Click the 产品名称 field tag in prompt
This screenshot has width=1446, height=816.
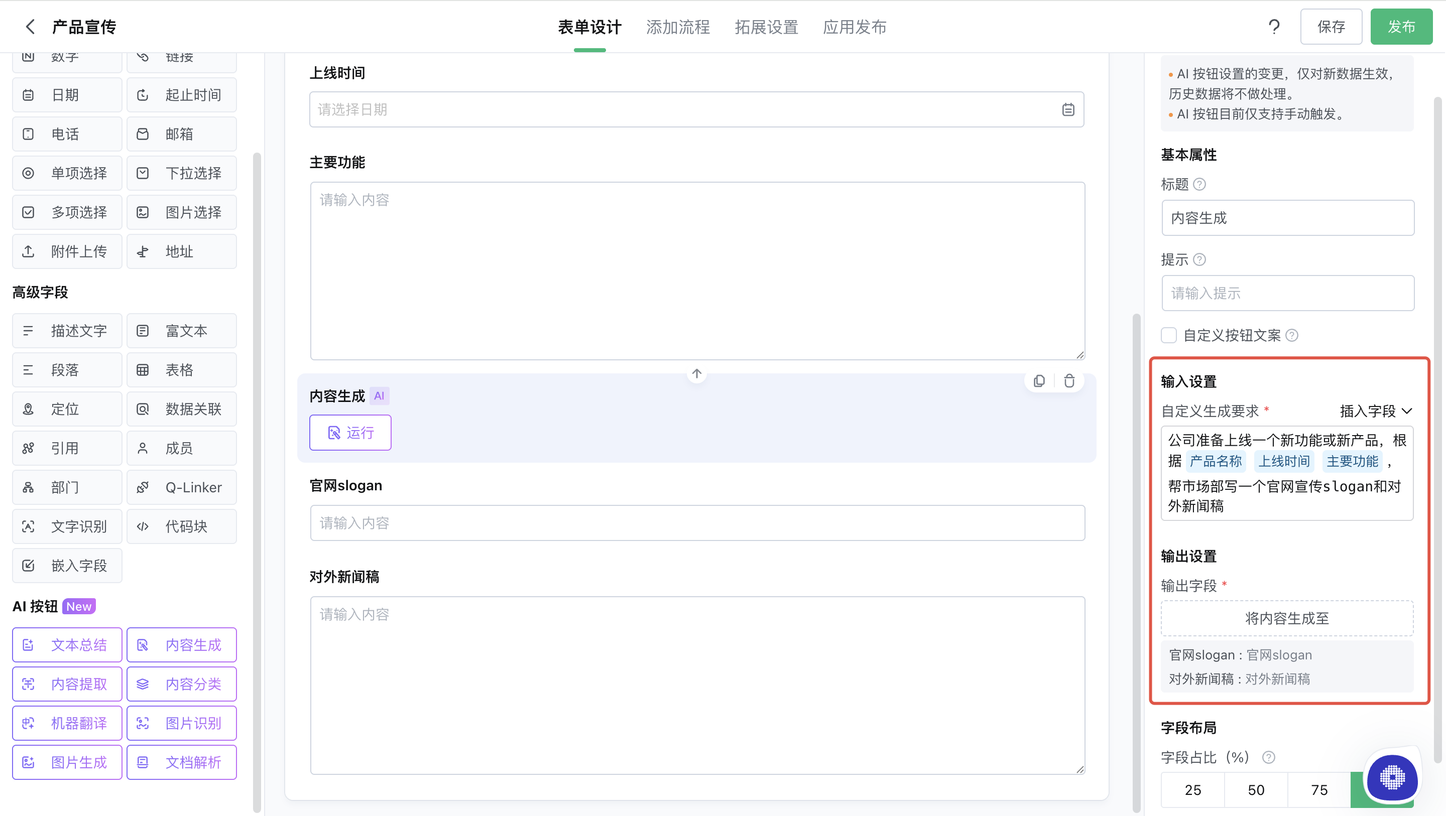(1215, 461)
